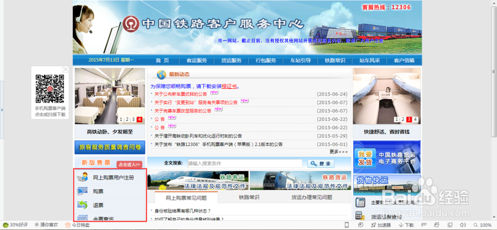Open the high-speed sleeper train schedule announcement

click(x=198, y=136)
